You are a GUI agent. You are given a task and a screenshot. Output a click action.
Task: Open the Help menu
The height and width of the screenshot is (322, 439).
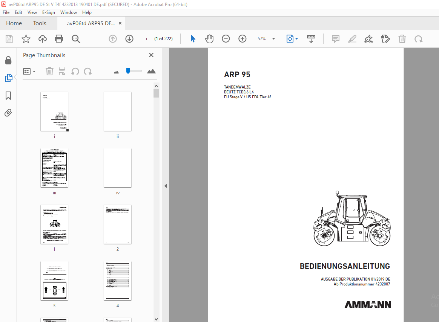click(87, 12)
